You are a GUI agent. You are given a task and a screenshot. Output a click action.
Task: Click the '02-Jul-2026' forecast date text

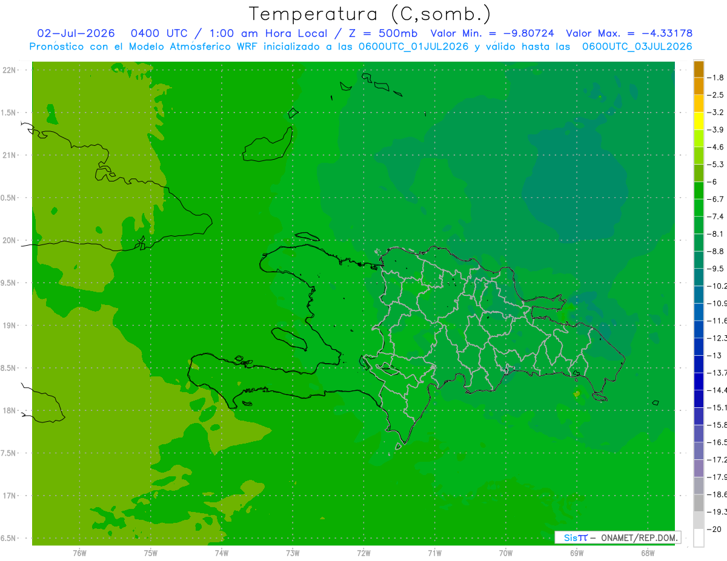pos(76,33)
